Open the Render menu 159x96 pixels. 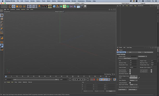[74, 1]
